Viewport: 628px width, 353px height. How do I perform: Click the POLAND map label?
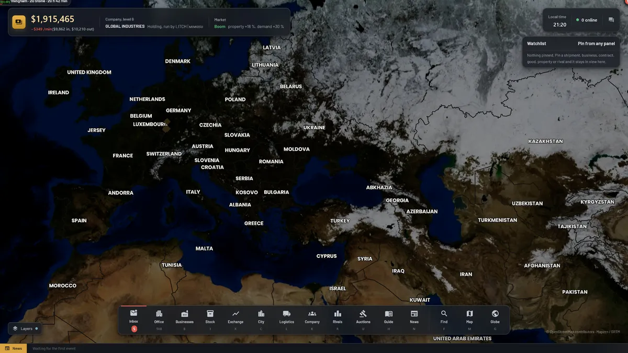235,99
